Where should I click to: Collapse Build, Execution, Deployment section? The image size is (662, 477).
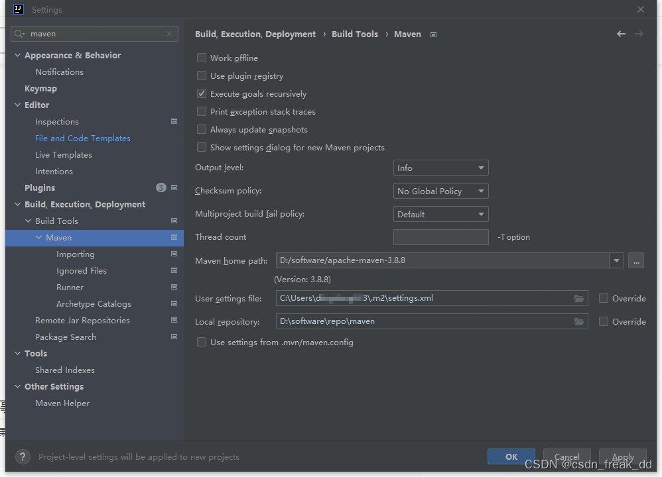tap(17, 204)
